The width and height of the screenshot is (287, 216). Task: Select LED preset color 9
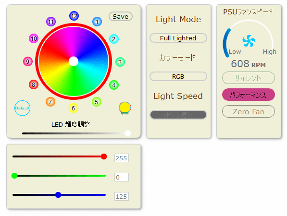pyautogui.click(x=27, y=61)
